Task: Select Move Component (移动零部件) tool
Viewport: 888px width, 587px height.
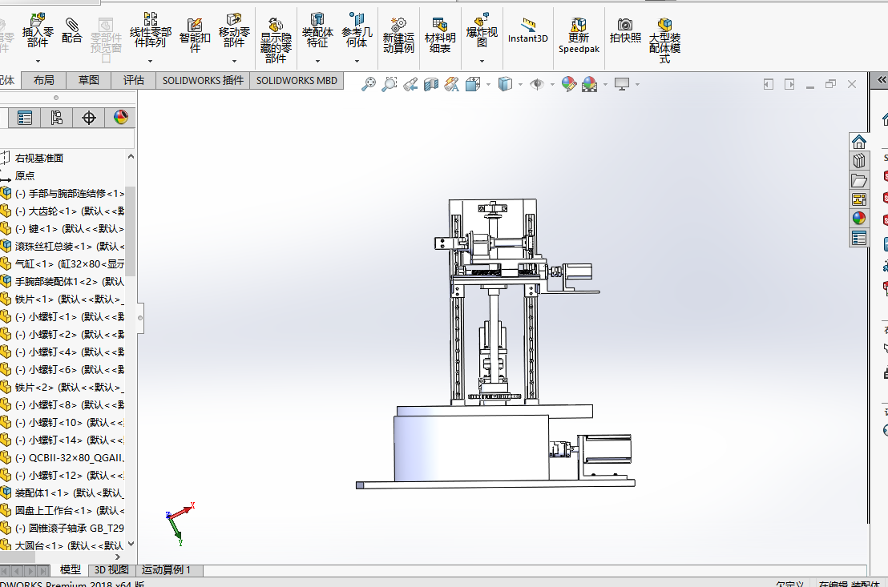Action: point(234,30)
